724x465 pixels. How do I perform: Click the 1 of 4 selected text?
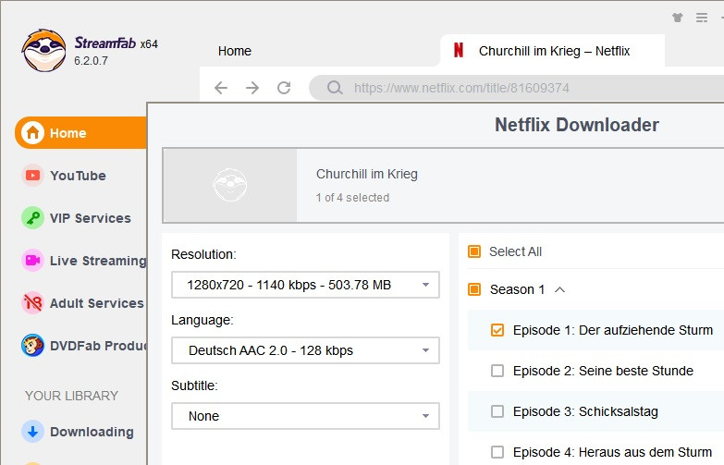point(353,198)
